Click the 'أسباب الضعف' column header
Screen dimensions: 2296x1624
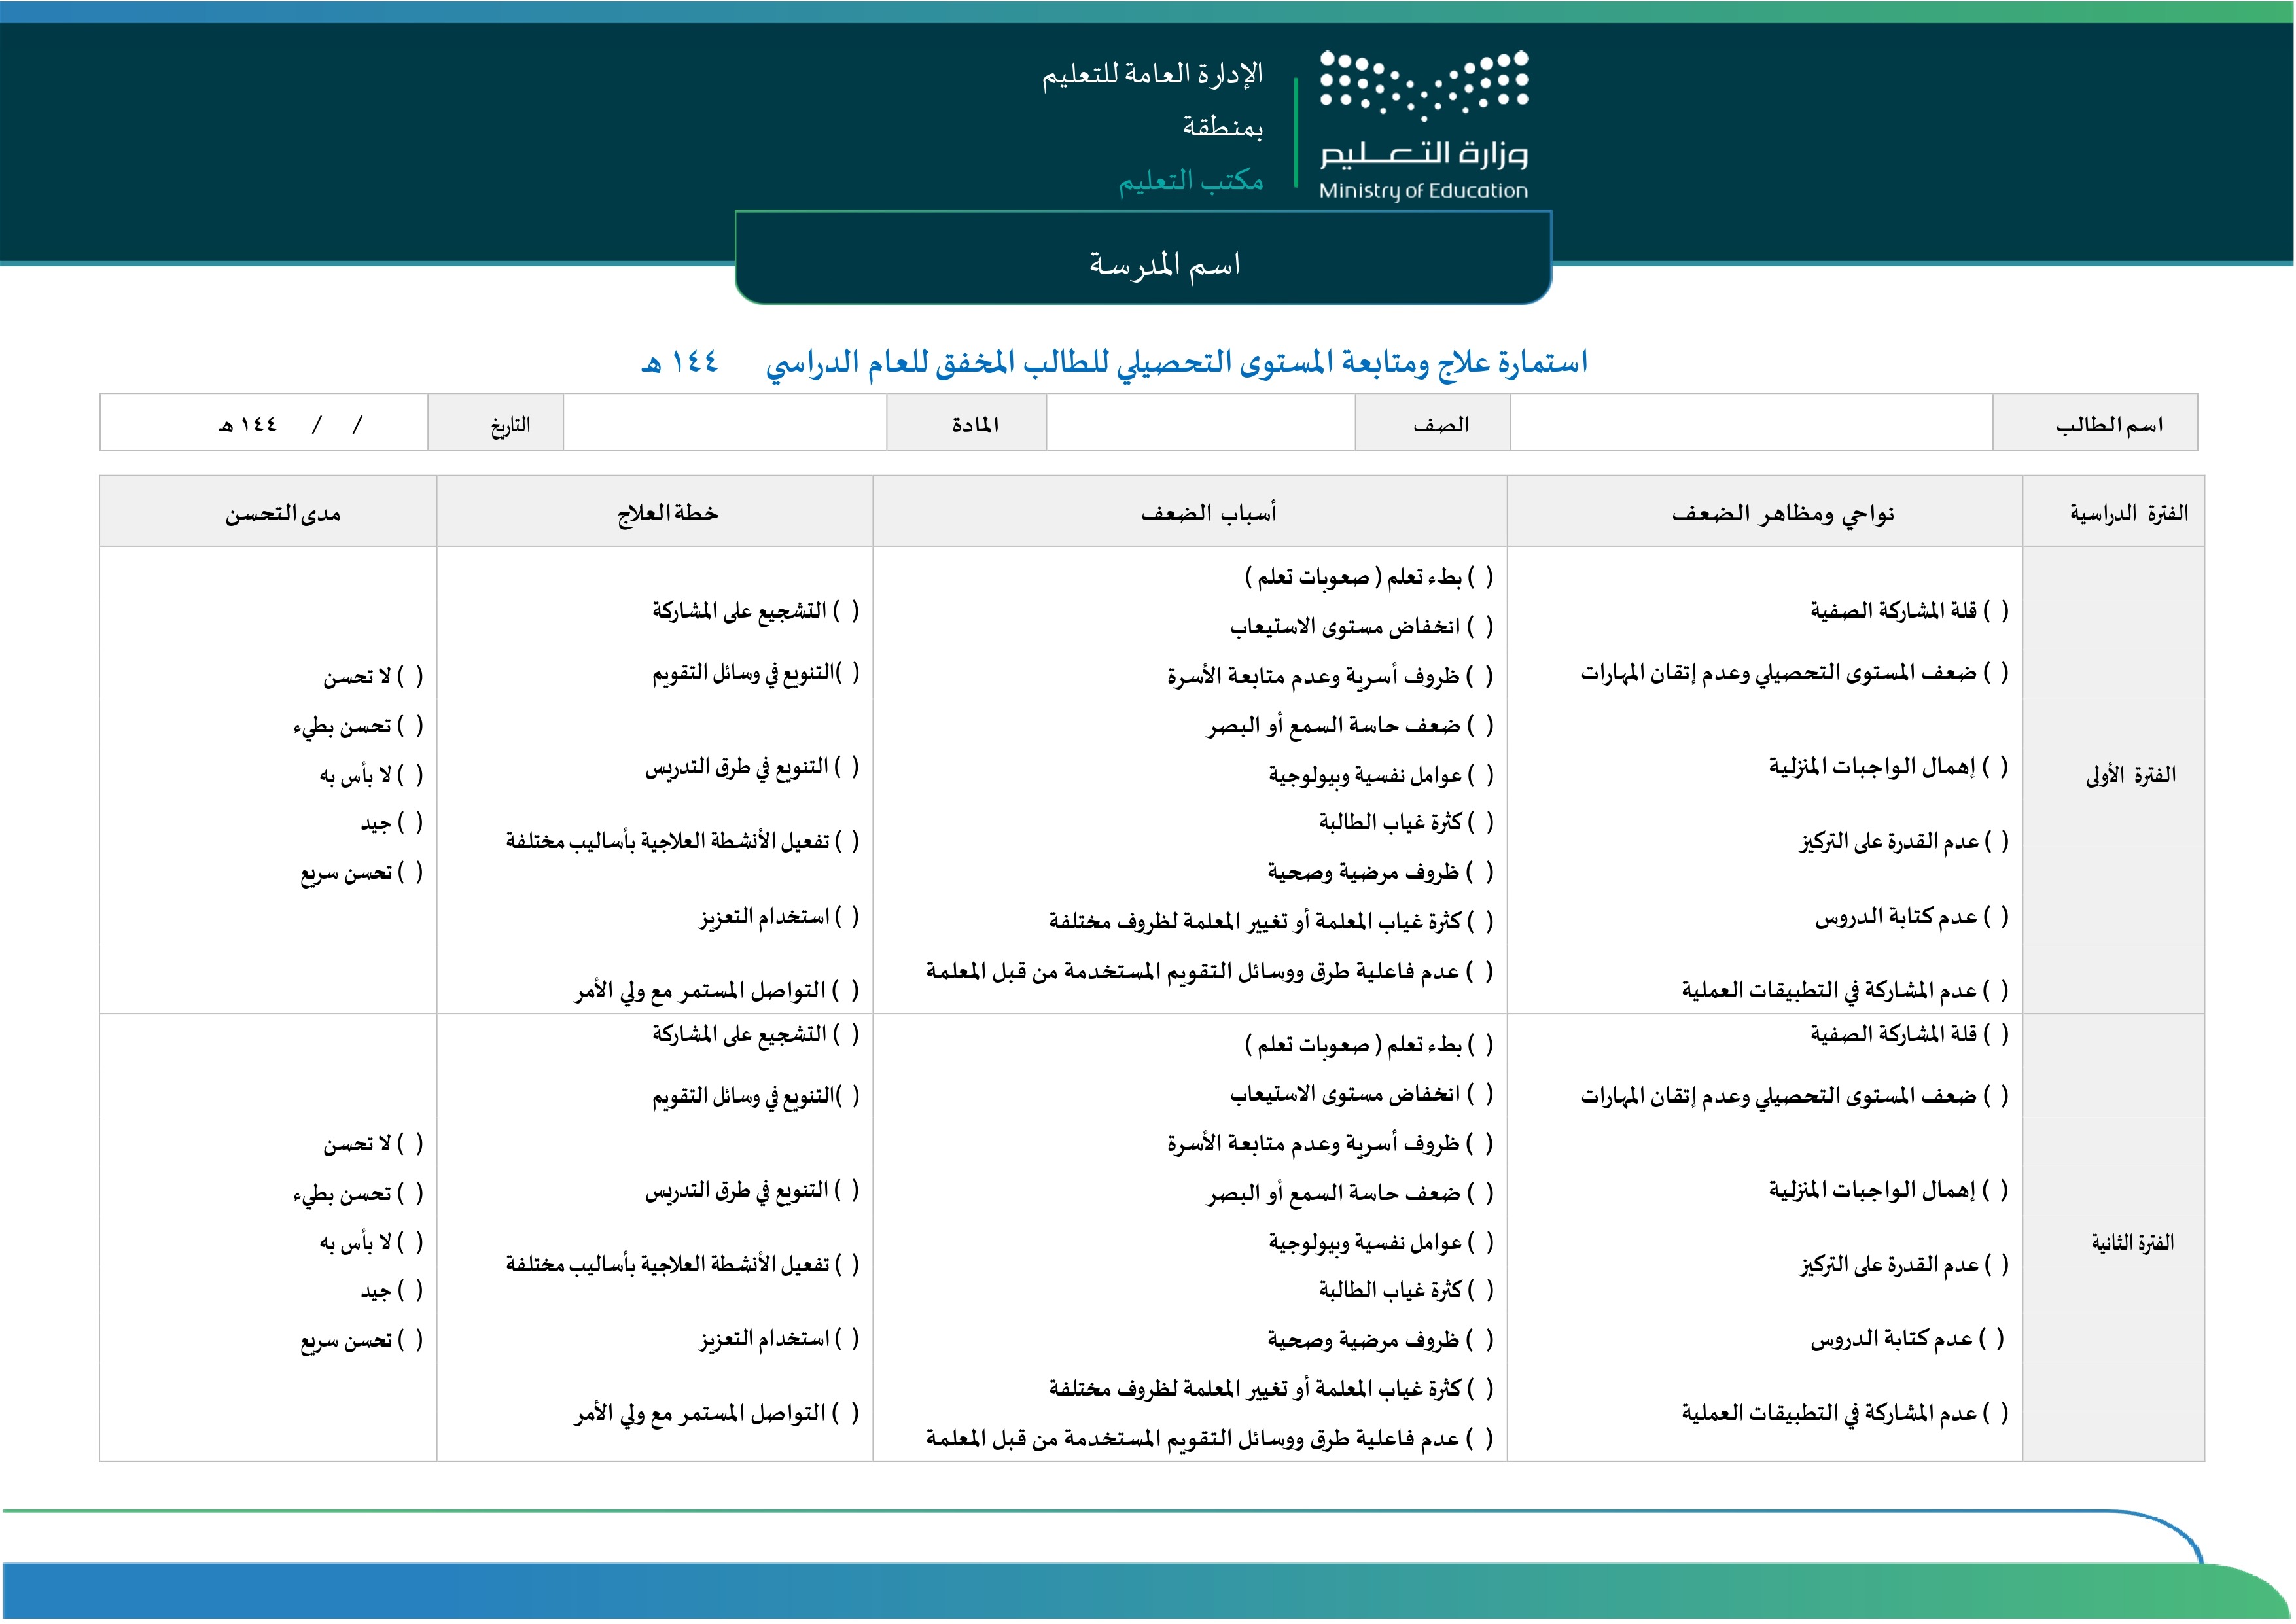[1208, 513]
